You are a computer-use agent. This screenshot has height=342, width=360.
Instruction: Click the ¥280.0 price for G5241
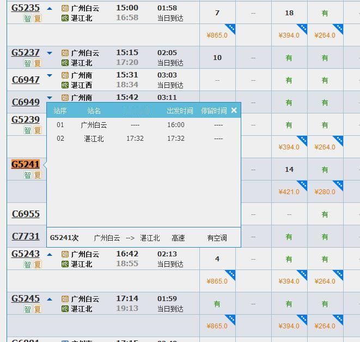pyautogui.click(x=325, y=192)
